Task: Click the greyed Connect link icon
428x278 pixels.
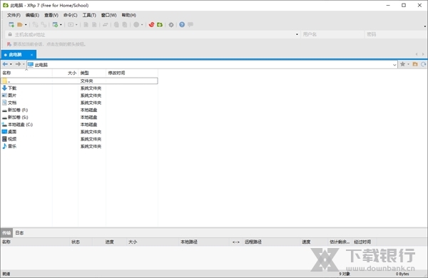Action: tap(35, 24)
